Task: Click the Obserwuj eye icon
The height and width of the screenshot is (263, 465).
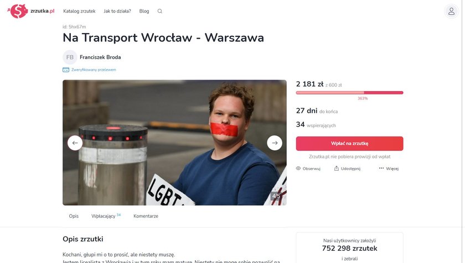Action: [x=298, y=169]
